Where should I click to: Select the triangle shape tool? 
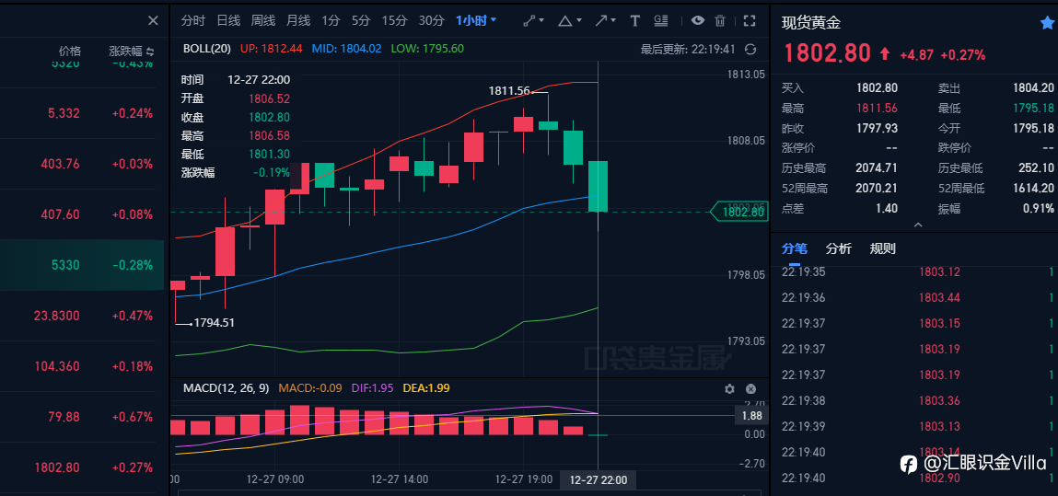click(565, 21)
